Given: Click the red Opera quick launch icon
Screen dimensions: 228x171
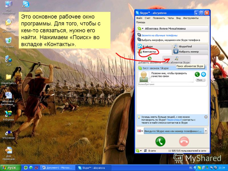Looking at the screenshot, I should (36, 168).
